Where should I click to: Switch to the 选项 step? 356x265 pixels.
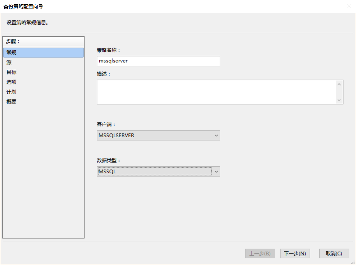click(12, 82)
